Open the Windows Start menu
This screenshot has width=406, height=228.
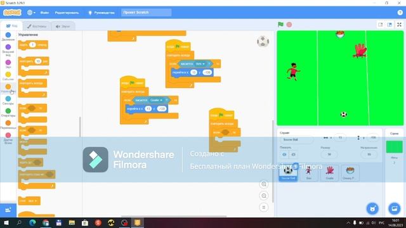(x=6, y=222)
